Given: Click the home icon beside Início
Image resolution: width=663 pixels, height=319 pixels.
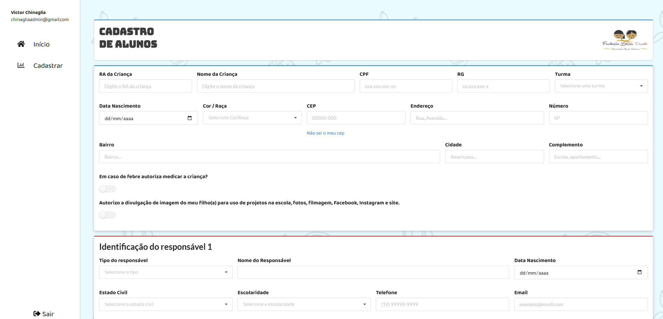Looking at the screenshot, I should (21, 44).
